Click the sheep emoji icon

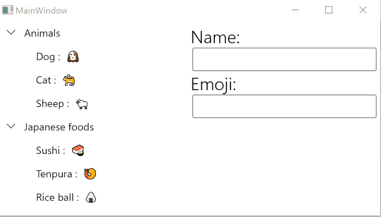82,104
